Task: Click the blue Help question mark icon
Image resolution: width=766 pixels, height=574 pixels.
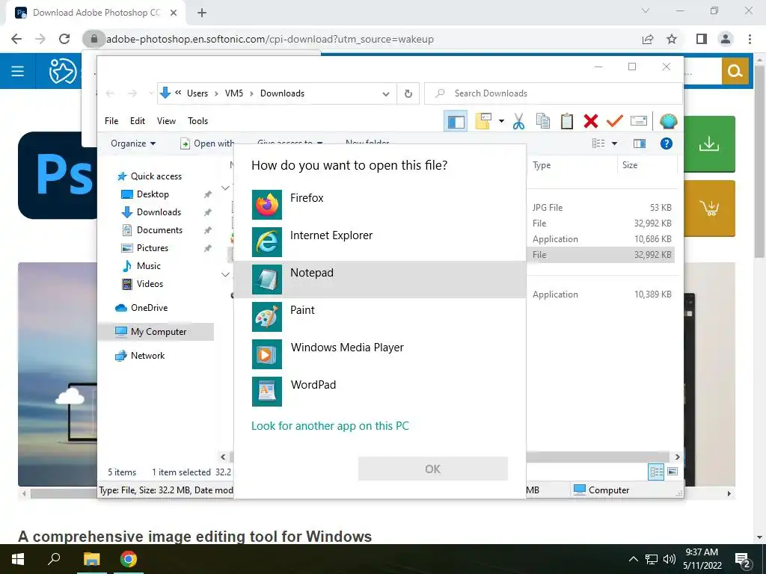Action: click(667, 143)
